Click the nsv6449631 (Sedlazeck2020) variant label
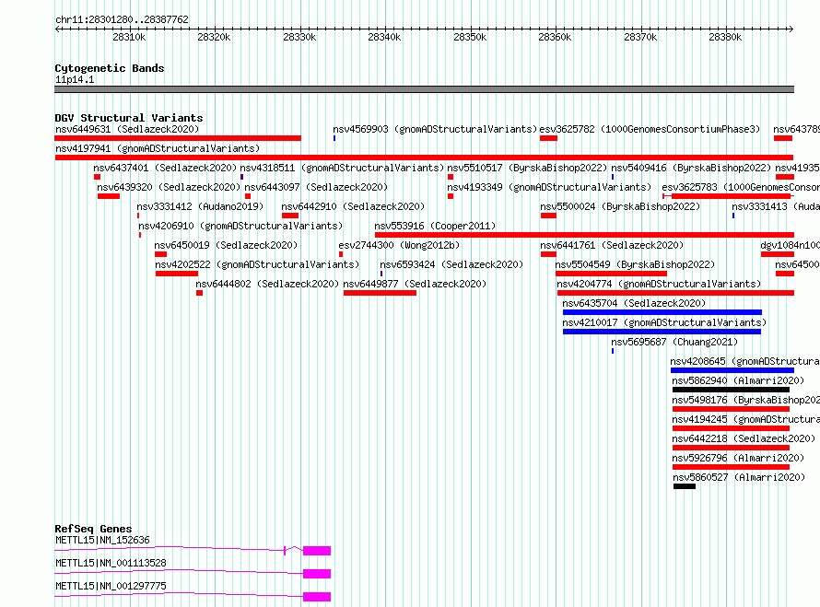Image resolution: width=820 pixels, height=607 pixels. click(x=127, y=129)
